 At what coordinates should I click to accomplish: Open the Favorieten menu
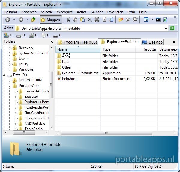(115, 12)
